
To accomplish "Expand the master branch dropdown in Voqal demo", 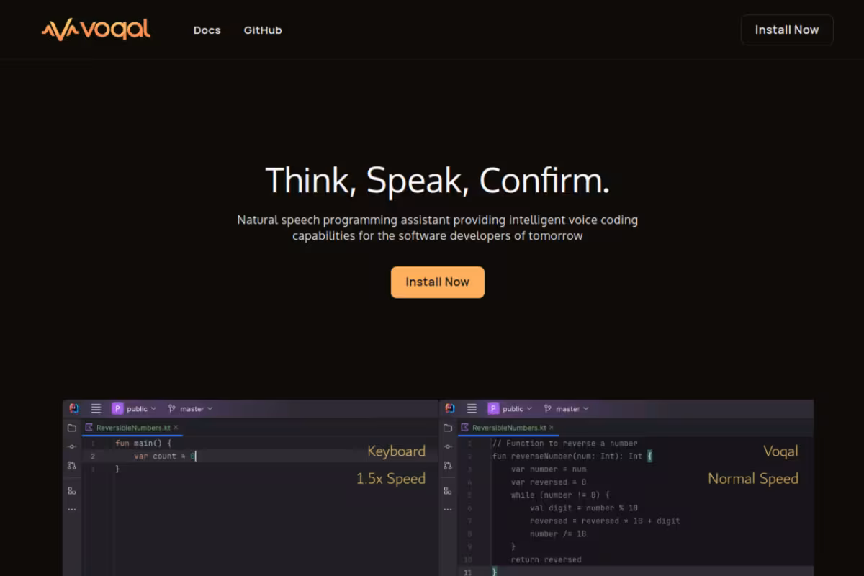I will tap(572, 408).
